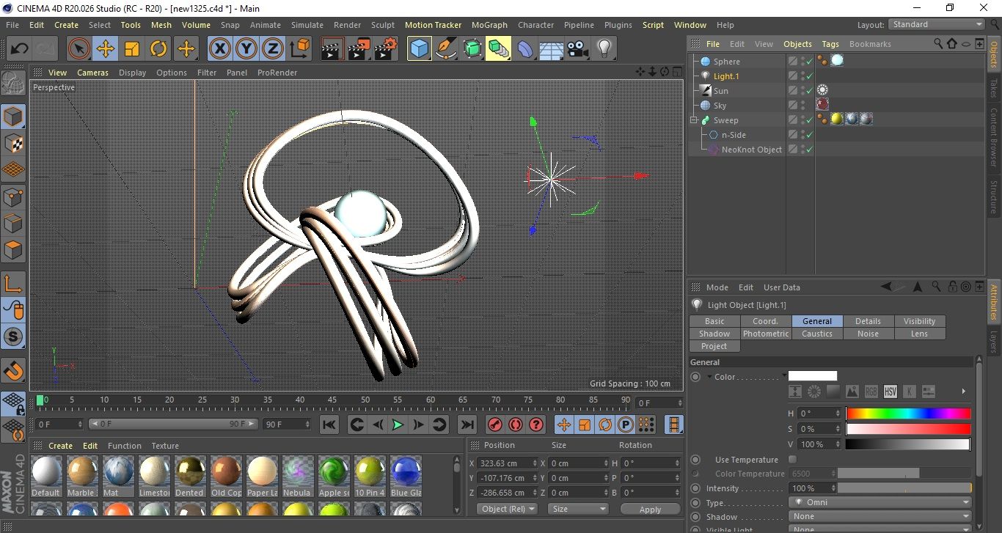The image size is (1002, 533).
Task: Activate the Scale tool
Action: (x=132, y=49)
